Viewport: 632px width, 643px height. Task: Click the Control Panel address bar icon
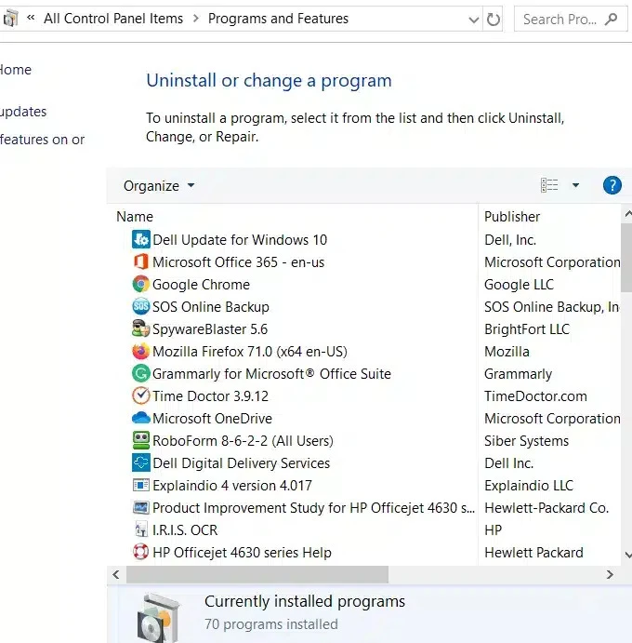point(11,19)
